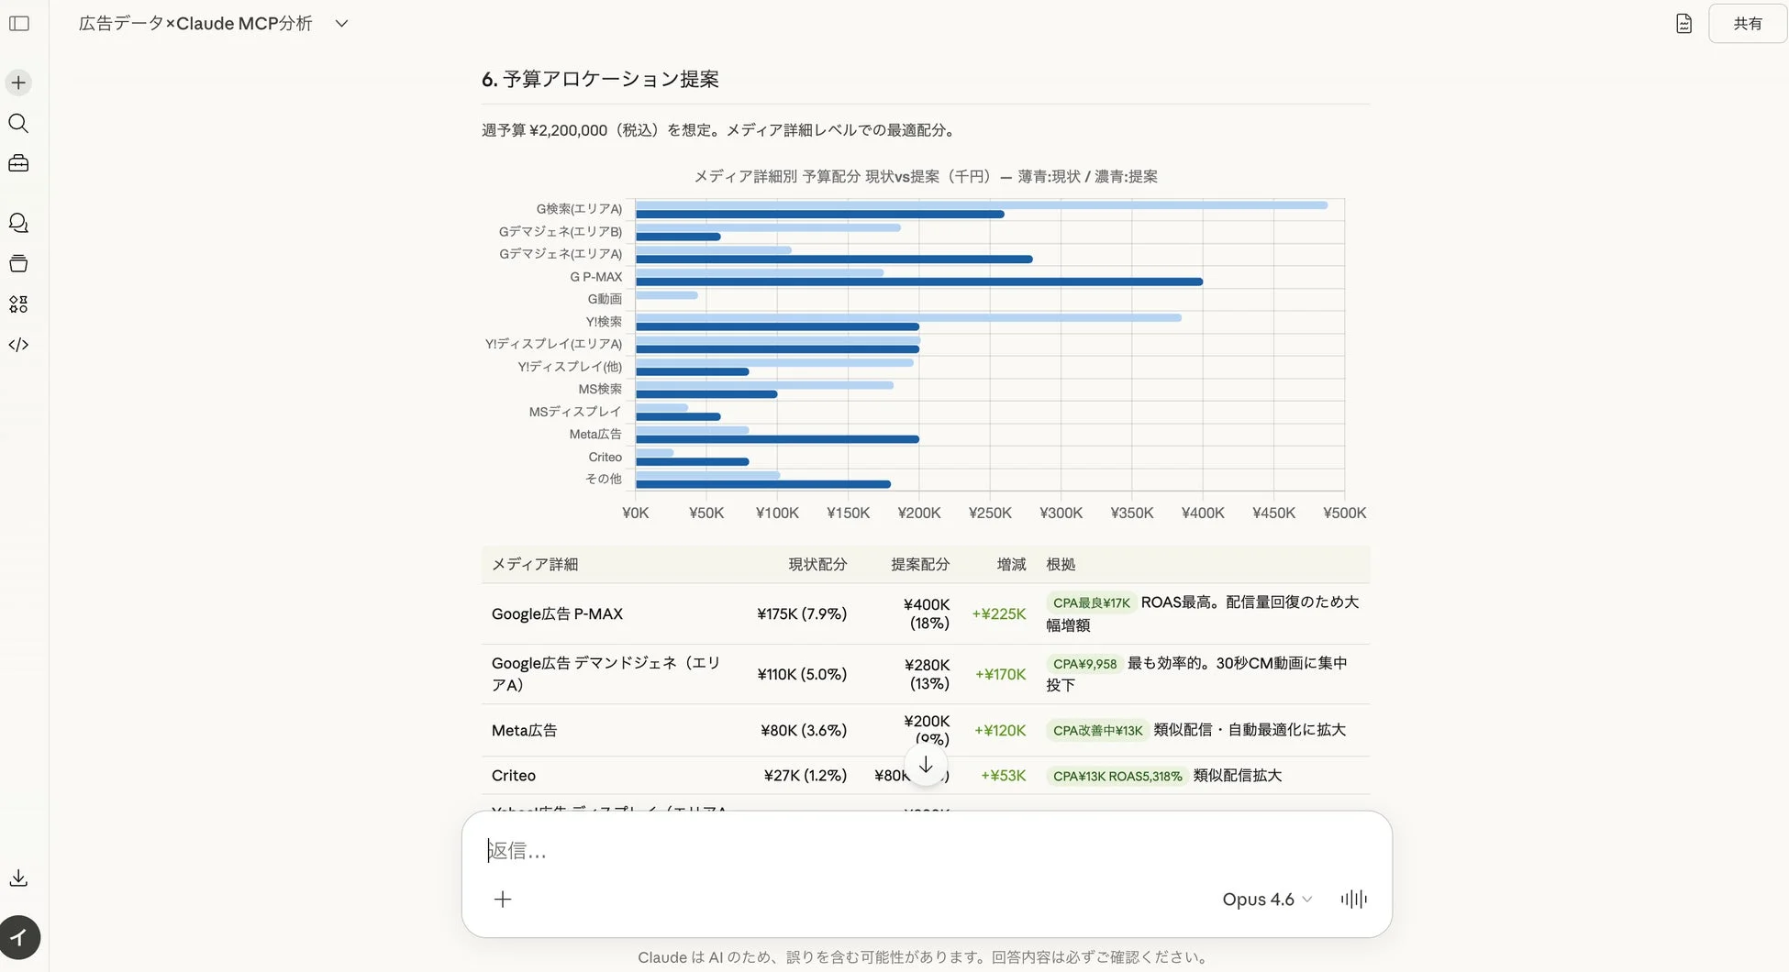Activate voice dictation in the reply box
This screenshot has height=972, width=1789.
pyautogui.click(x=1353, y=900)
